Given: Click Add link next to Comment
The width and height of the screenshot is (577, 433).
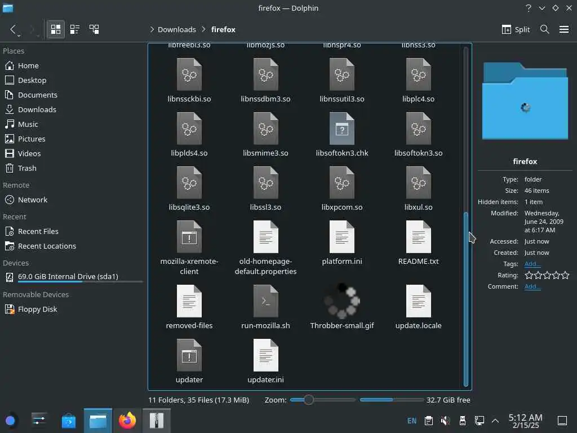Looking at the screenshot, I should pyautogui.click(x=532, y=286).
